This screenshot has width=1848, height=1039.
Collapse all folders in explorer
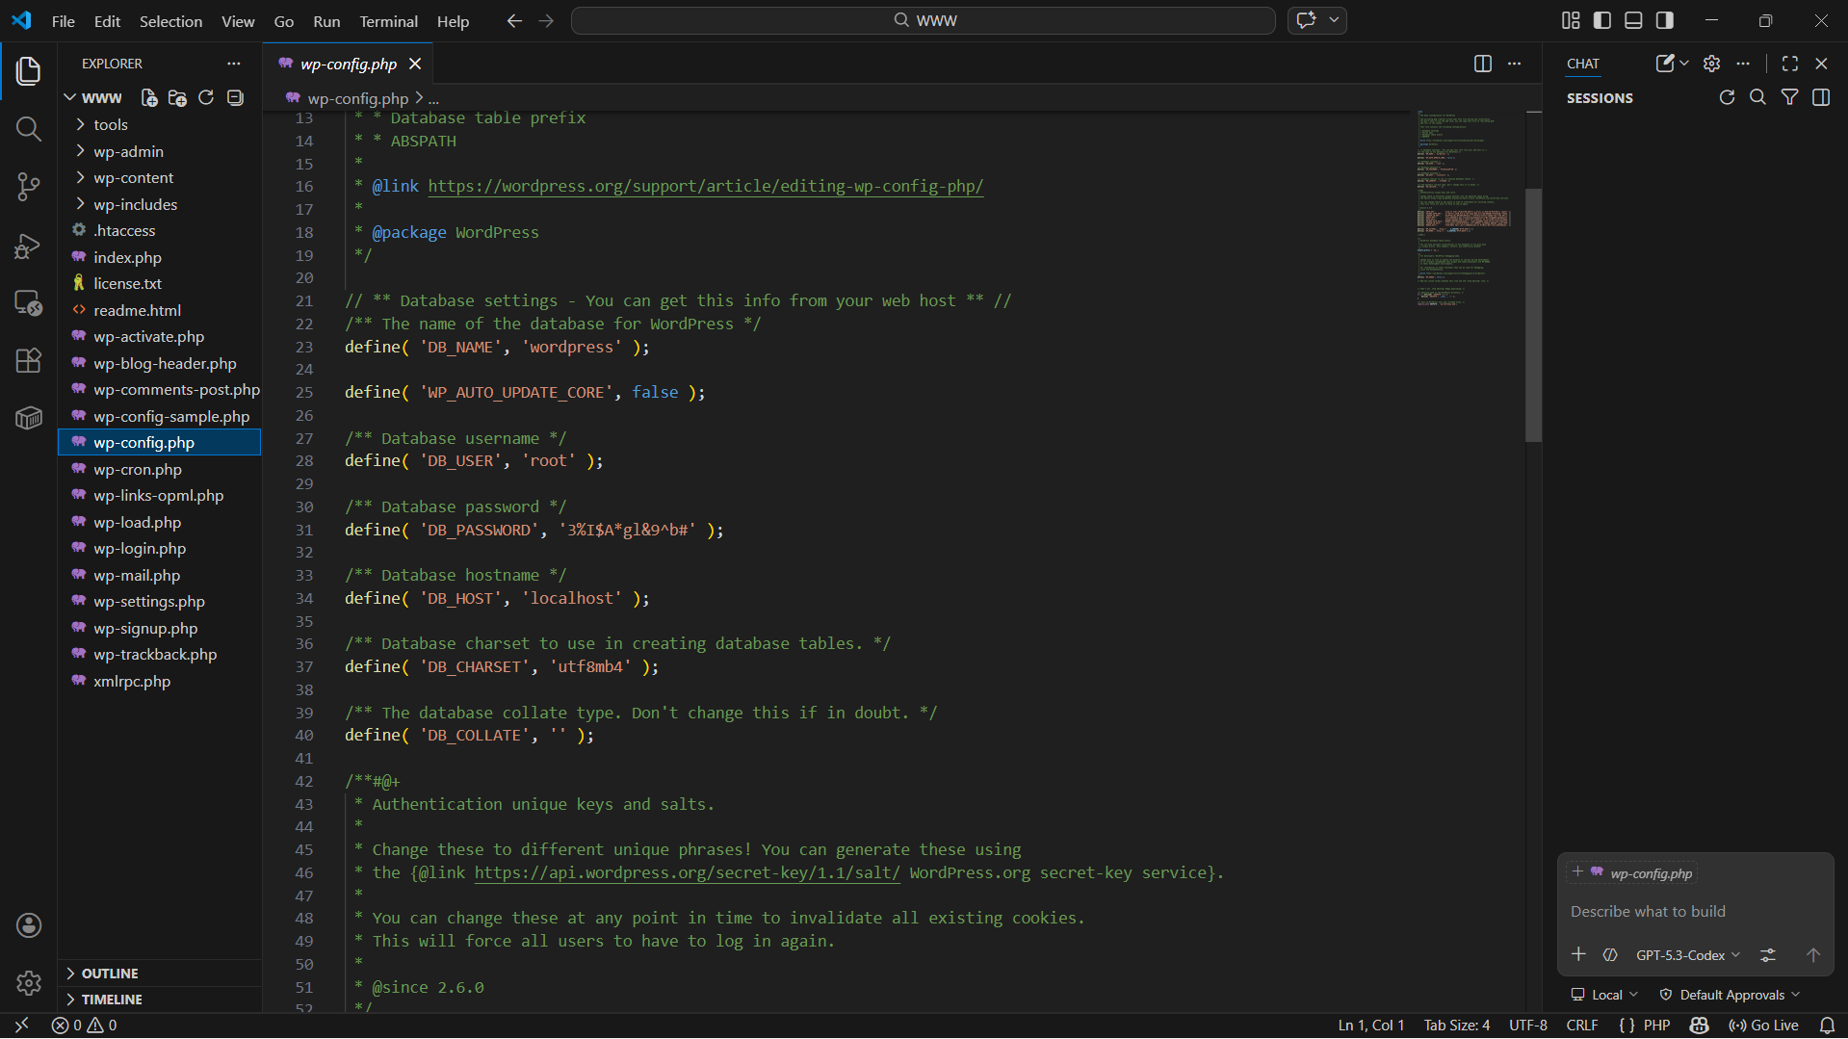pos(235,98)
